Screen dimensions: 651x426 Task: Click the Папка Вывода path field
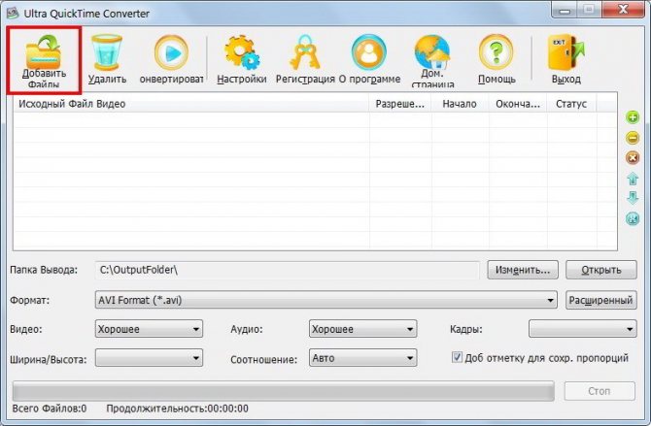click(x=288, y=270)
